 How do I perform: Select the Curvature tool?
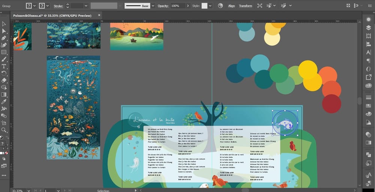click(x=4, y=45)
